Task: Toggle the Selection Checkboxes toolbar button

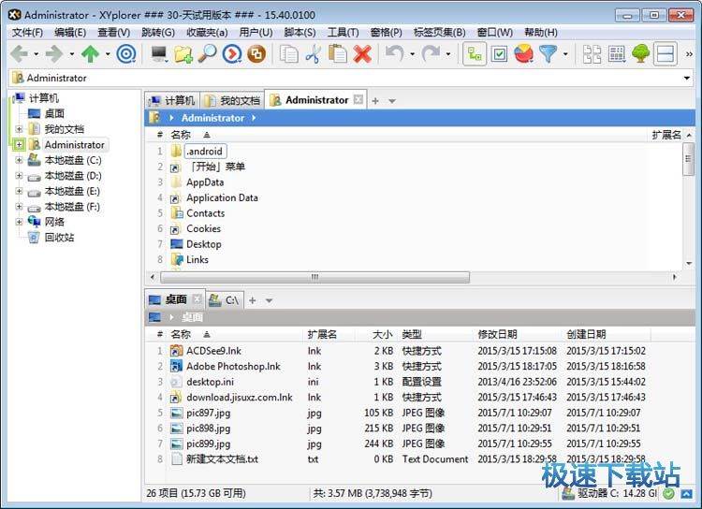Action: pyautogui.click(x=500, y=54)
